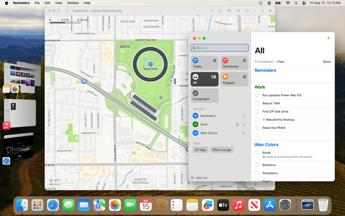Click the Maps toolbar plus icon
The width and height of the screenshot is (345, 216).
pos(255,10)
